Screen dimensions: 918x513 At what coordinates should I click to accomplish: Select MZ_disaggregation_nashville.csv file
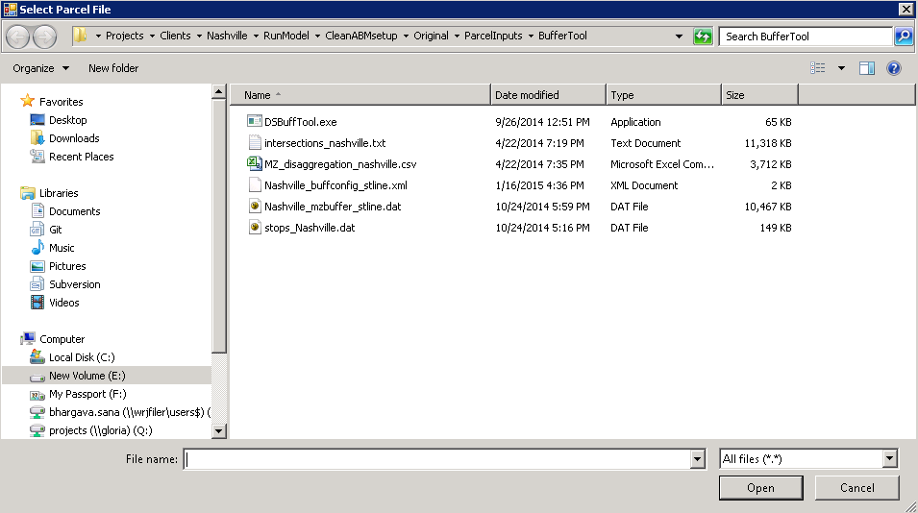pyautogui.click(x=339, y=164)
